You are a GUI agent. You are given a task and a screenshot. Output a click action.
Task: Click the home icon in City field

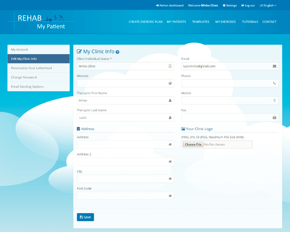click(170, 179)
